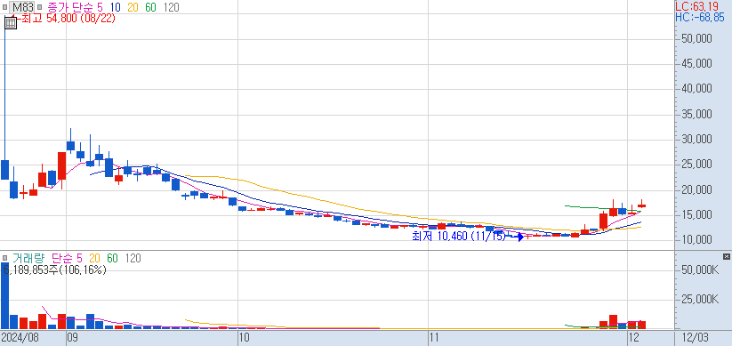Click the 거래량 volume indicator label

[x=29, y=258]
